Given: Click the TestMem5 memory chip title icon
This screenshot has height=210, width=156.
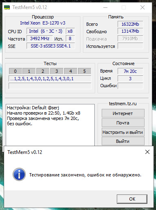Looking at the screenshot, I should 7,7.
